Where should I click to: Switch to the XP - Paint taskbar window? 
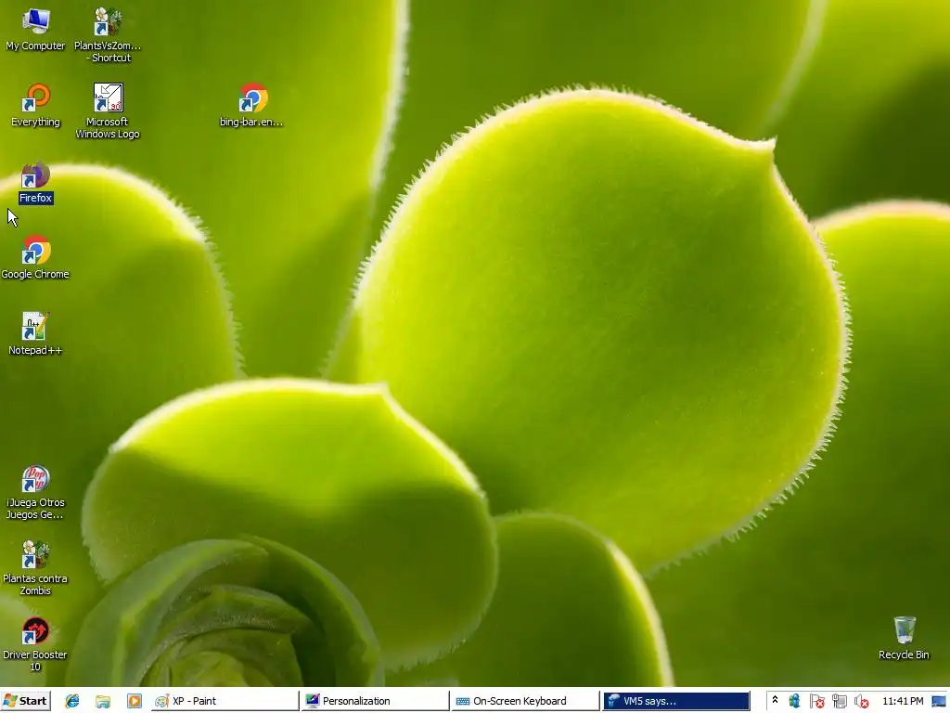click(x=225, y=701)
